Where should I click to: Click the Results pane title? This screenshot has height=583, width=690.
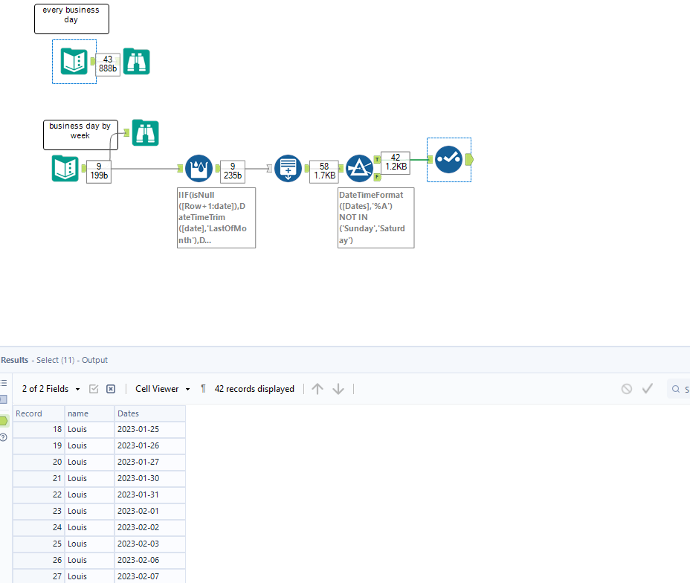coord(14,360)
